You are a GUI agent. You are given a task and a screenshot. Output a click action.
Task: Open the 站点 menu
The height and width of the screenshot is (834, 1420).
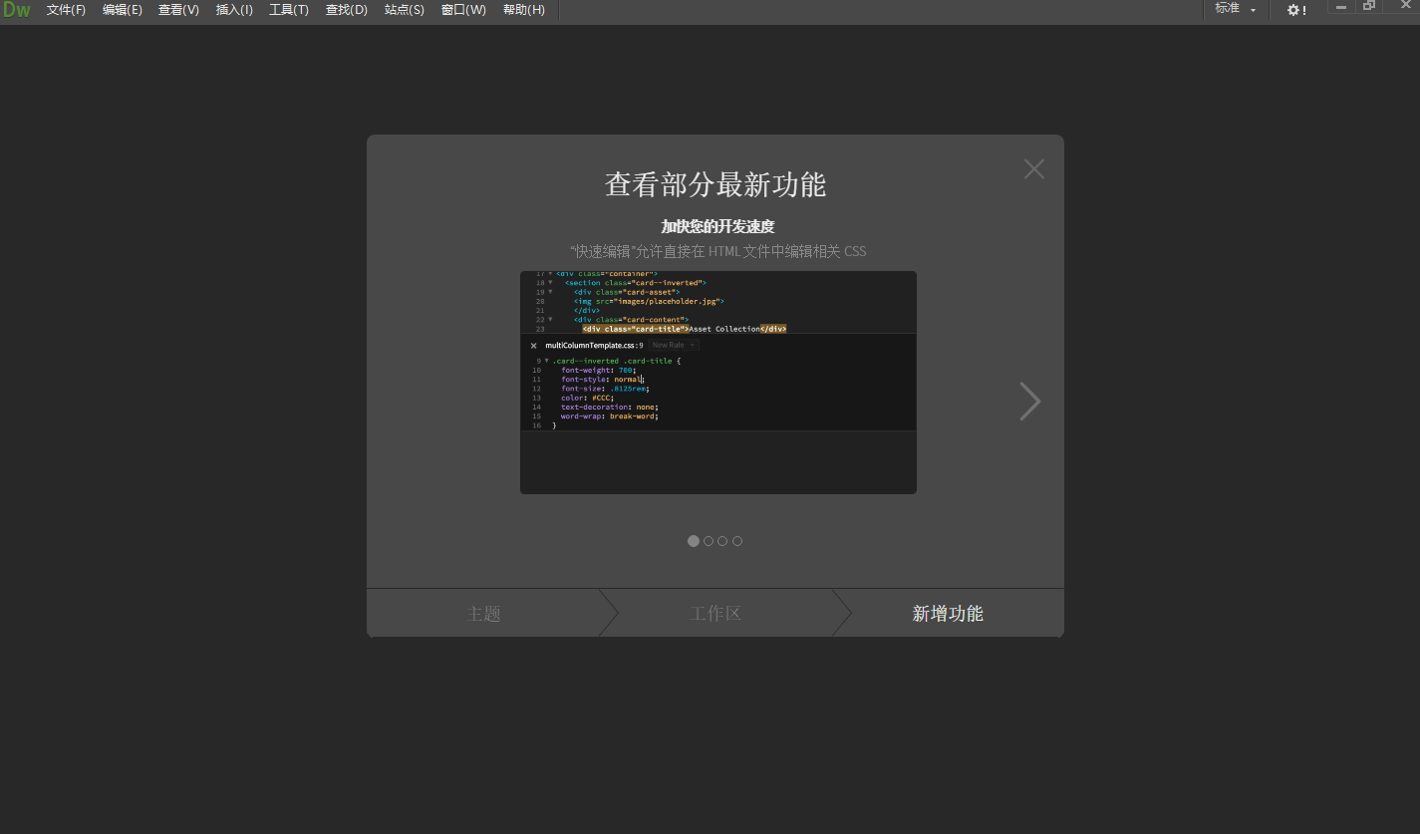[x=404, y=10]
